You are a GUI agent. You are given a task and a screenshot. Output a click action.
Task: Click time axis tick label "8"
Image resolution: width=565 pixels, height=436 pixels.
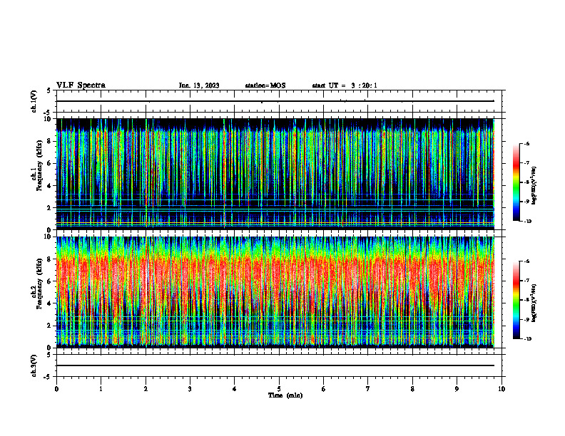(412, 389)
